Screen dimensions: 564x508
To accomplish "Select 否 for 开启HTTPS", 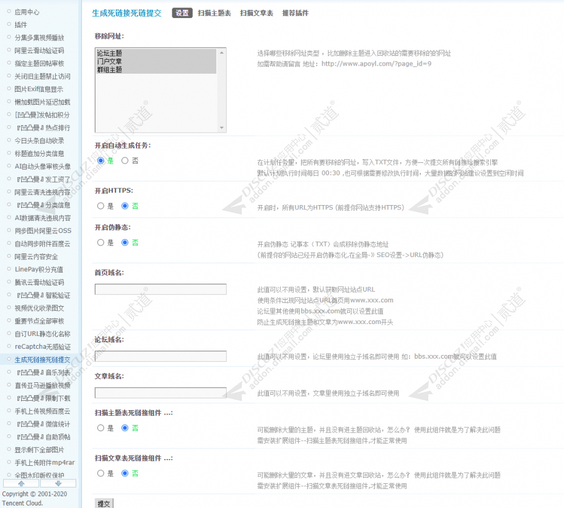I will click(x=125, y=206).
